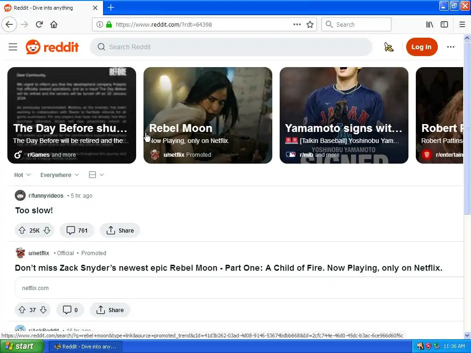
Task: Click the banana advertise icon in header
Action: click(x=389, y=47)
